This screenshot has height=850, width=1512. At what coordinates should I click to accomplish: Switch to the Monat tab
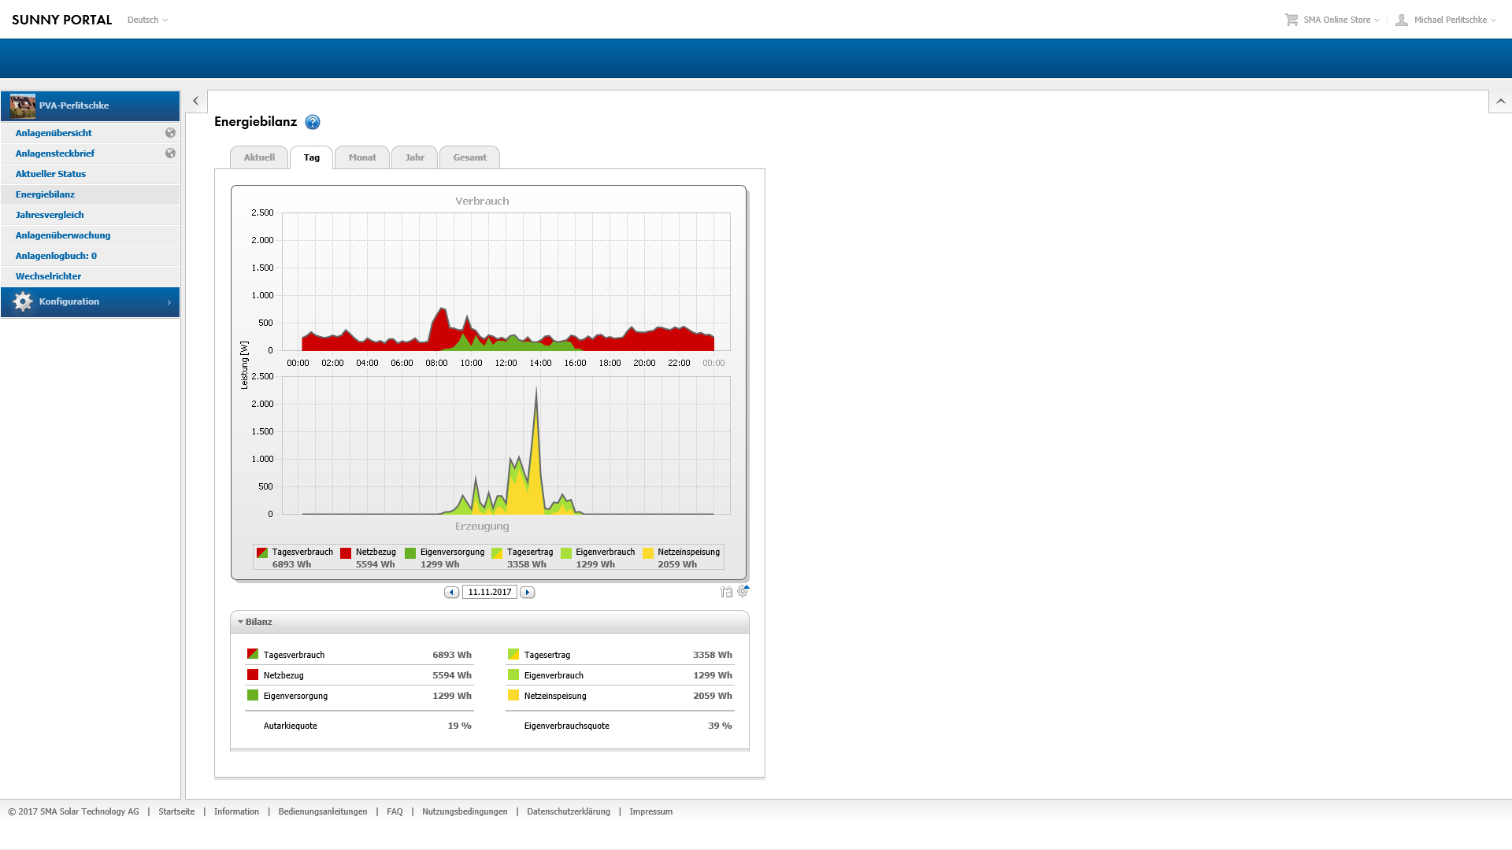tap(362, 157)
